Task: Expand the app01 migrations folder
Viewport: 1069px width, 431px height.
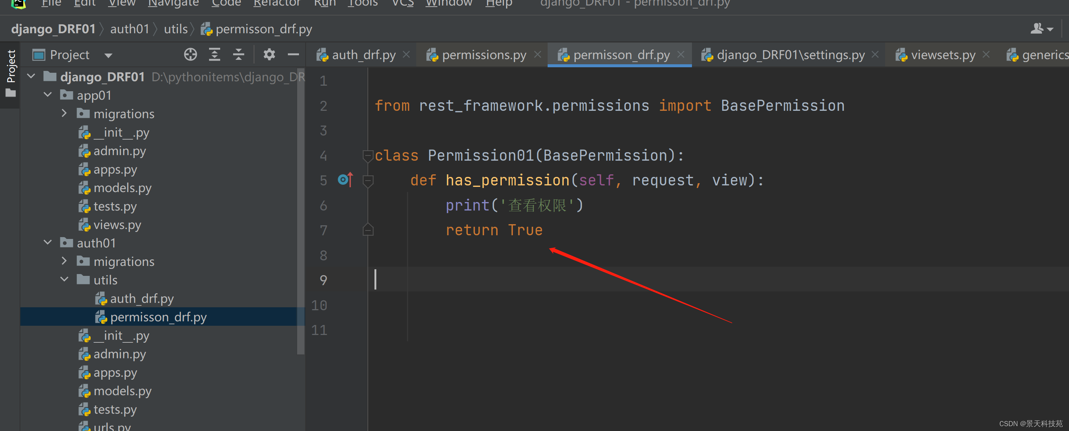Action: 64,113
